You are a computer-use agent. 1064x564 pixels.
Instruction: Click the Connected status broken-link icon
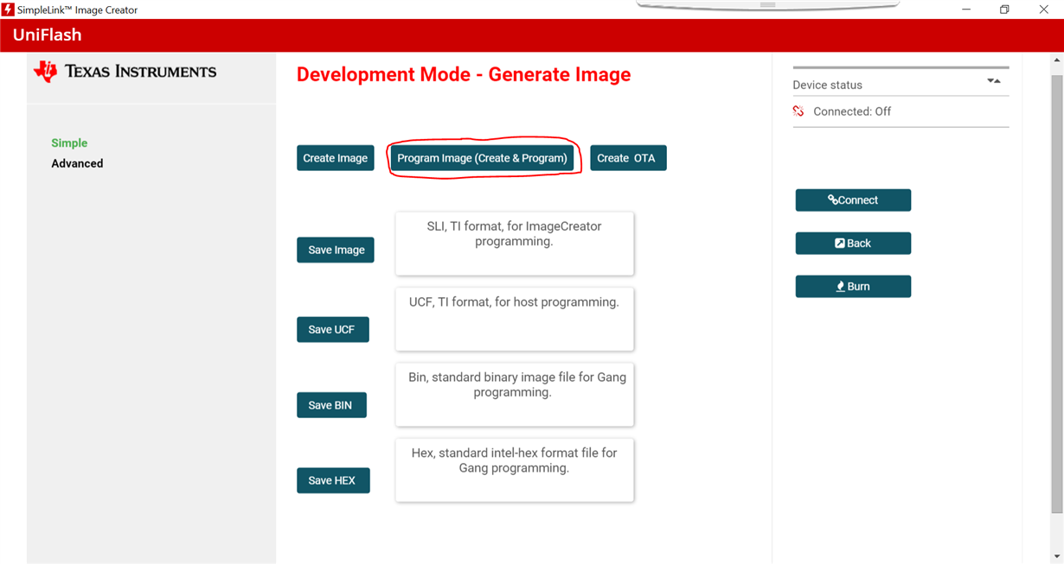(798, 111)
